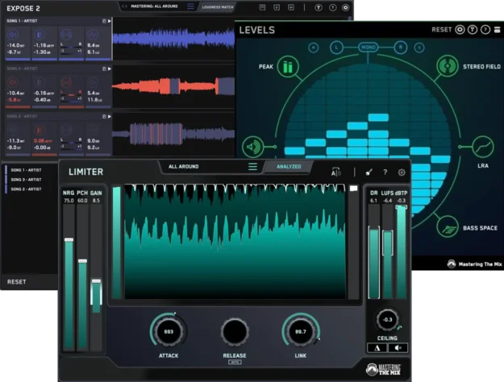
Task: Open the notes icon on Song 1 row
Action: pyautogui.click(x=104, y=21)
